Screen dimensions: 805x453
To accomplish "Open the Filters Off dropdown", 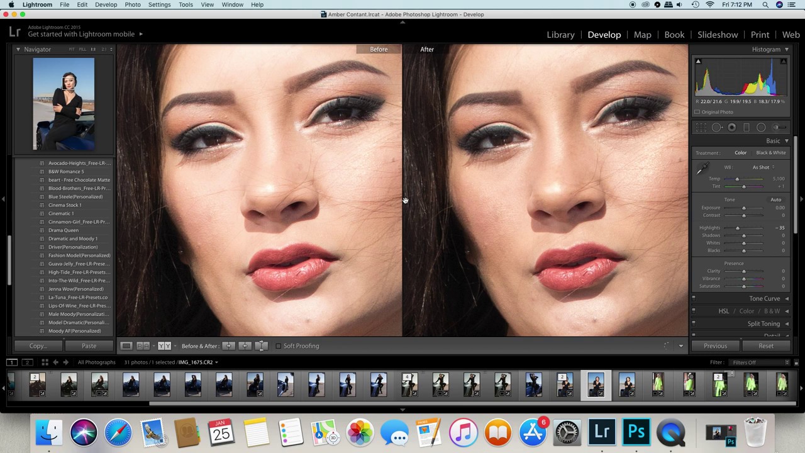I will pyautogui.click(x=759, y=362).
